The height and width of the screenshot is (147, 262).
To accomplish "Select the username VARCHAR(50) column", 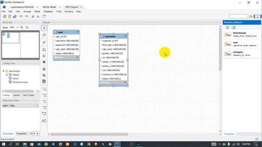I will tap(66, 41).
